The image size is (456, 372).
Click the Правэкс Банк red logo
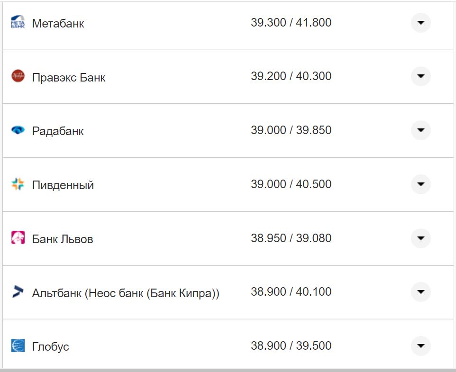click(x=18, y=76)
